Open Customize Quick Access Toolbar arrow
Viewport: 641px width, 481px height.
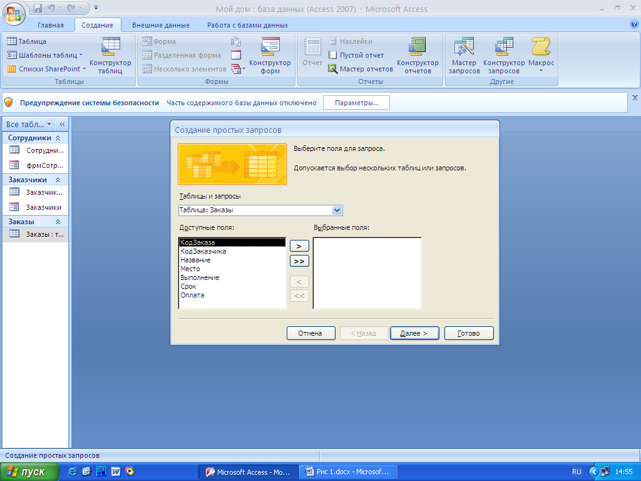click(96, 8)
